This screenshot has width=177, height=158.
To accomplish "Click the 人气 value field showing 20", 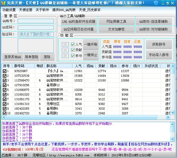I will 65,44.
